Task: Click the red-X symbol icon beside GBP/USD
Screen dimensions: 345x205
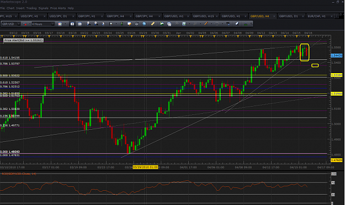Action: pos(25,24)
